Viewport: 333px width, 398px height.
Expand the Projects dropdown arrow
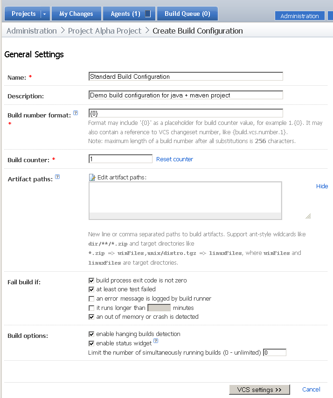click(x=44, y=14)
